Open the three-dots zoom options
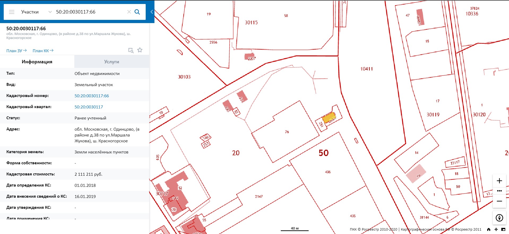The width and height of the screenshot is (509, 234). 499,191
